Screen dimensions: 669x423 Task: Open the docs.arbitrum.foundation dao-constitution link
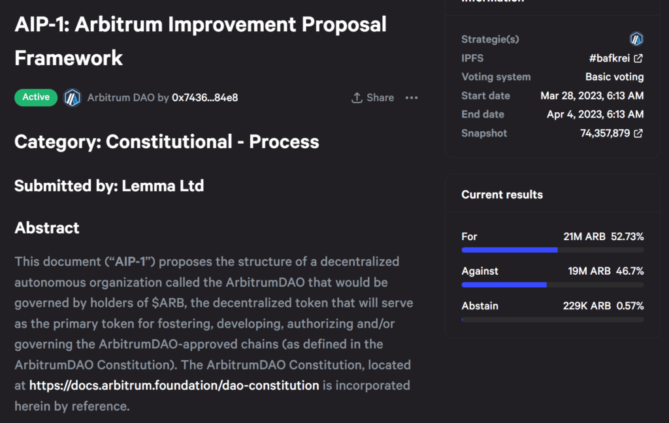pyautogui.click(x=174, y=385)
